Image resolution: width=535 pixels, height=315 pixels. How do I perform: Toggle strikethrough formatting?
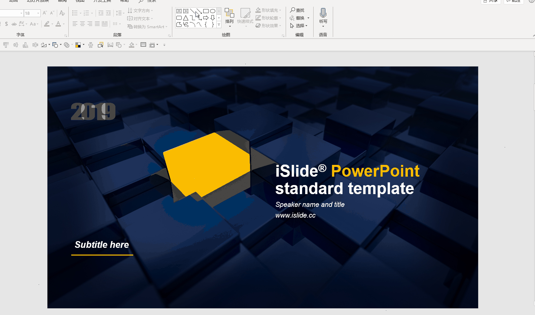tap(14, 24)
